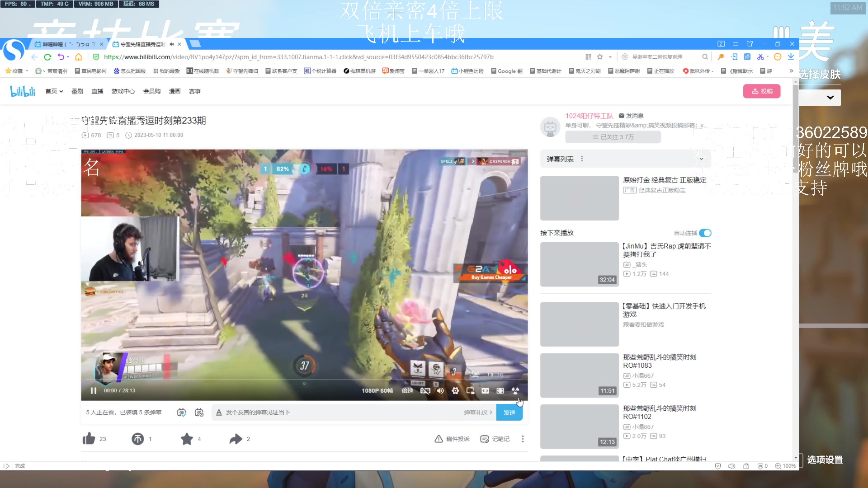
Task: Expand more bookmarks with the » chevron
Action: pyautogui.click(x=791, y=71)
